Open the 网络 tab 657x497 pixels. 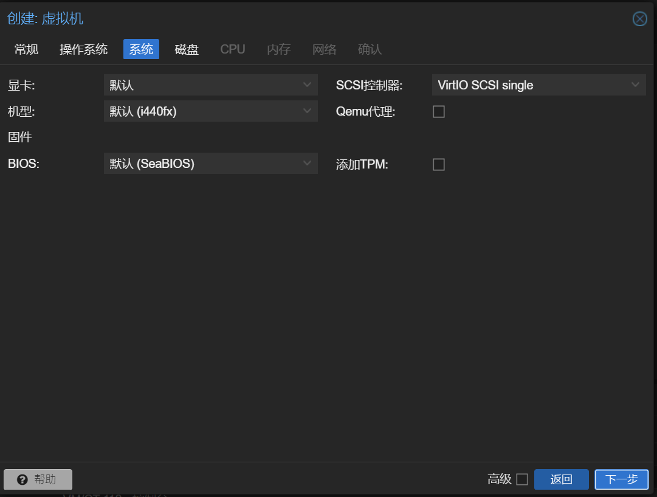pos(325,49)
